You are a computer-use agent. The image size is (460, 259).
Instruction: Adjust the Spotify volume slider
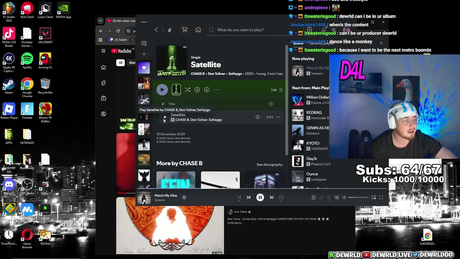(x=358, y=197)
